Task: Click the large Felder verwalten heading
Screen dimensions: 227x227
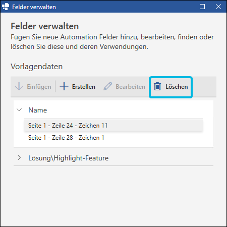Action: (x=45, y=26)
